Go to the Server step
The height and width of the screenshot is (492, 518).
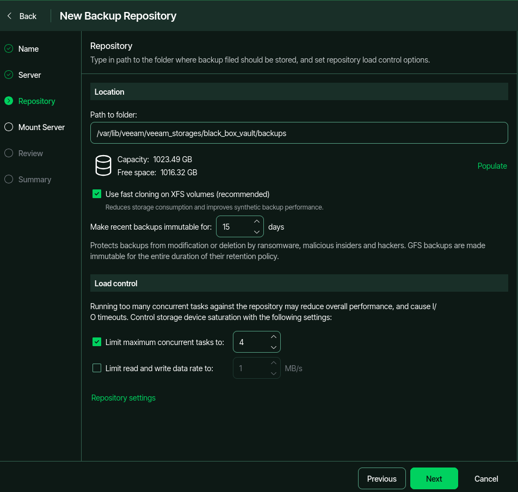29,75
